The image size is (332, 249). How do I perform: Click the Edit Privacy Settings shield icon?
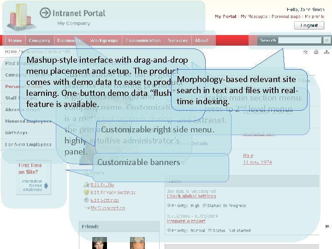(x=86, y=192)
